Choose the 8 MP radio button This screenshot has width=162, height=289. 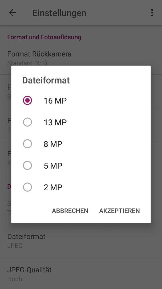click(27, 144)
